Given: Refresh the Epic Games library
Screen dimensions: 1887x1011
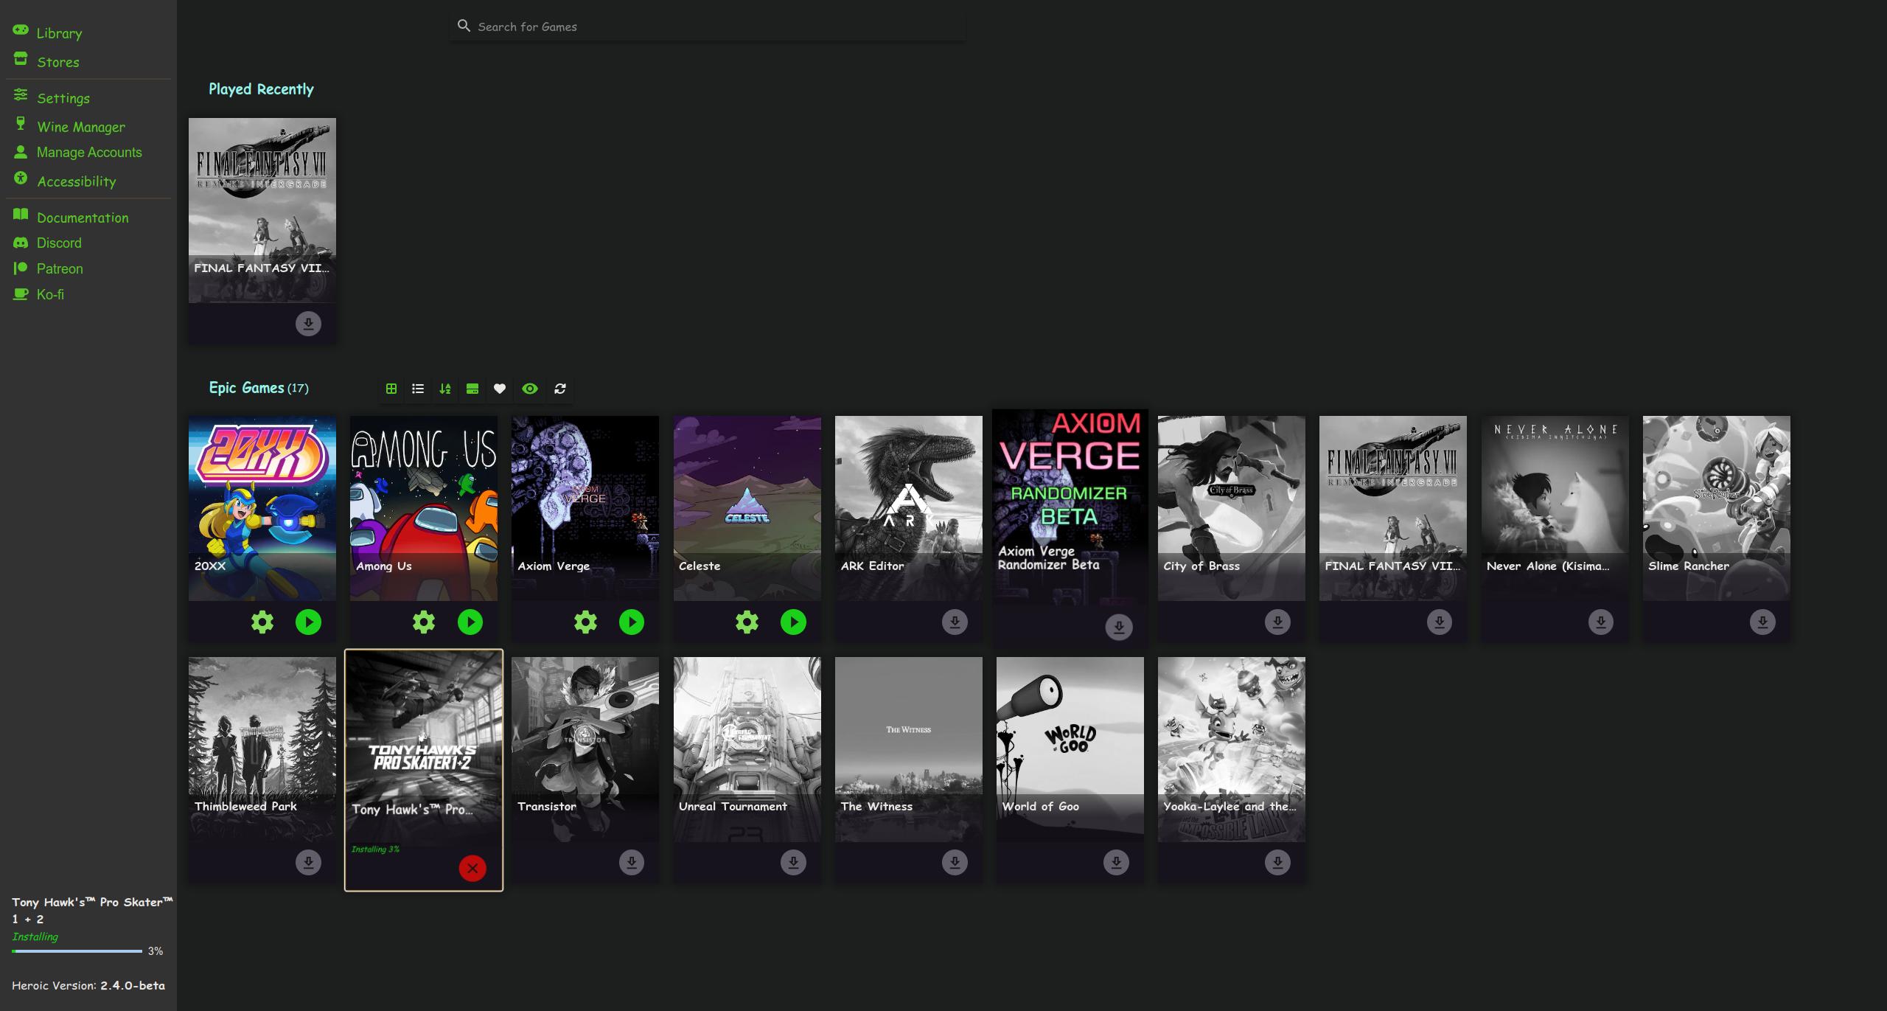Looking at the screenshot, I should click(x=560, y=389).
